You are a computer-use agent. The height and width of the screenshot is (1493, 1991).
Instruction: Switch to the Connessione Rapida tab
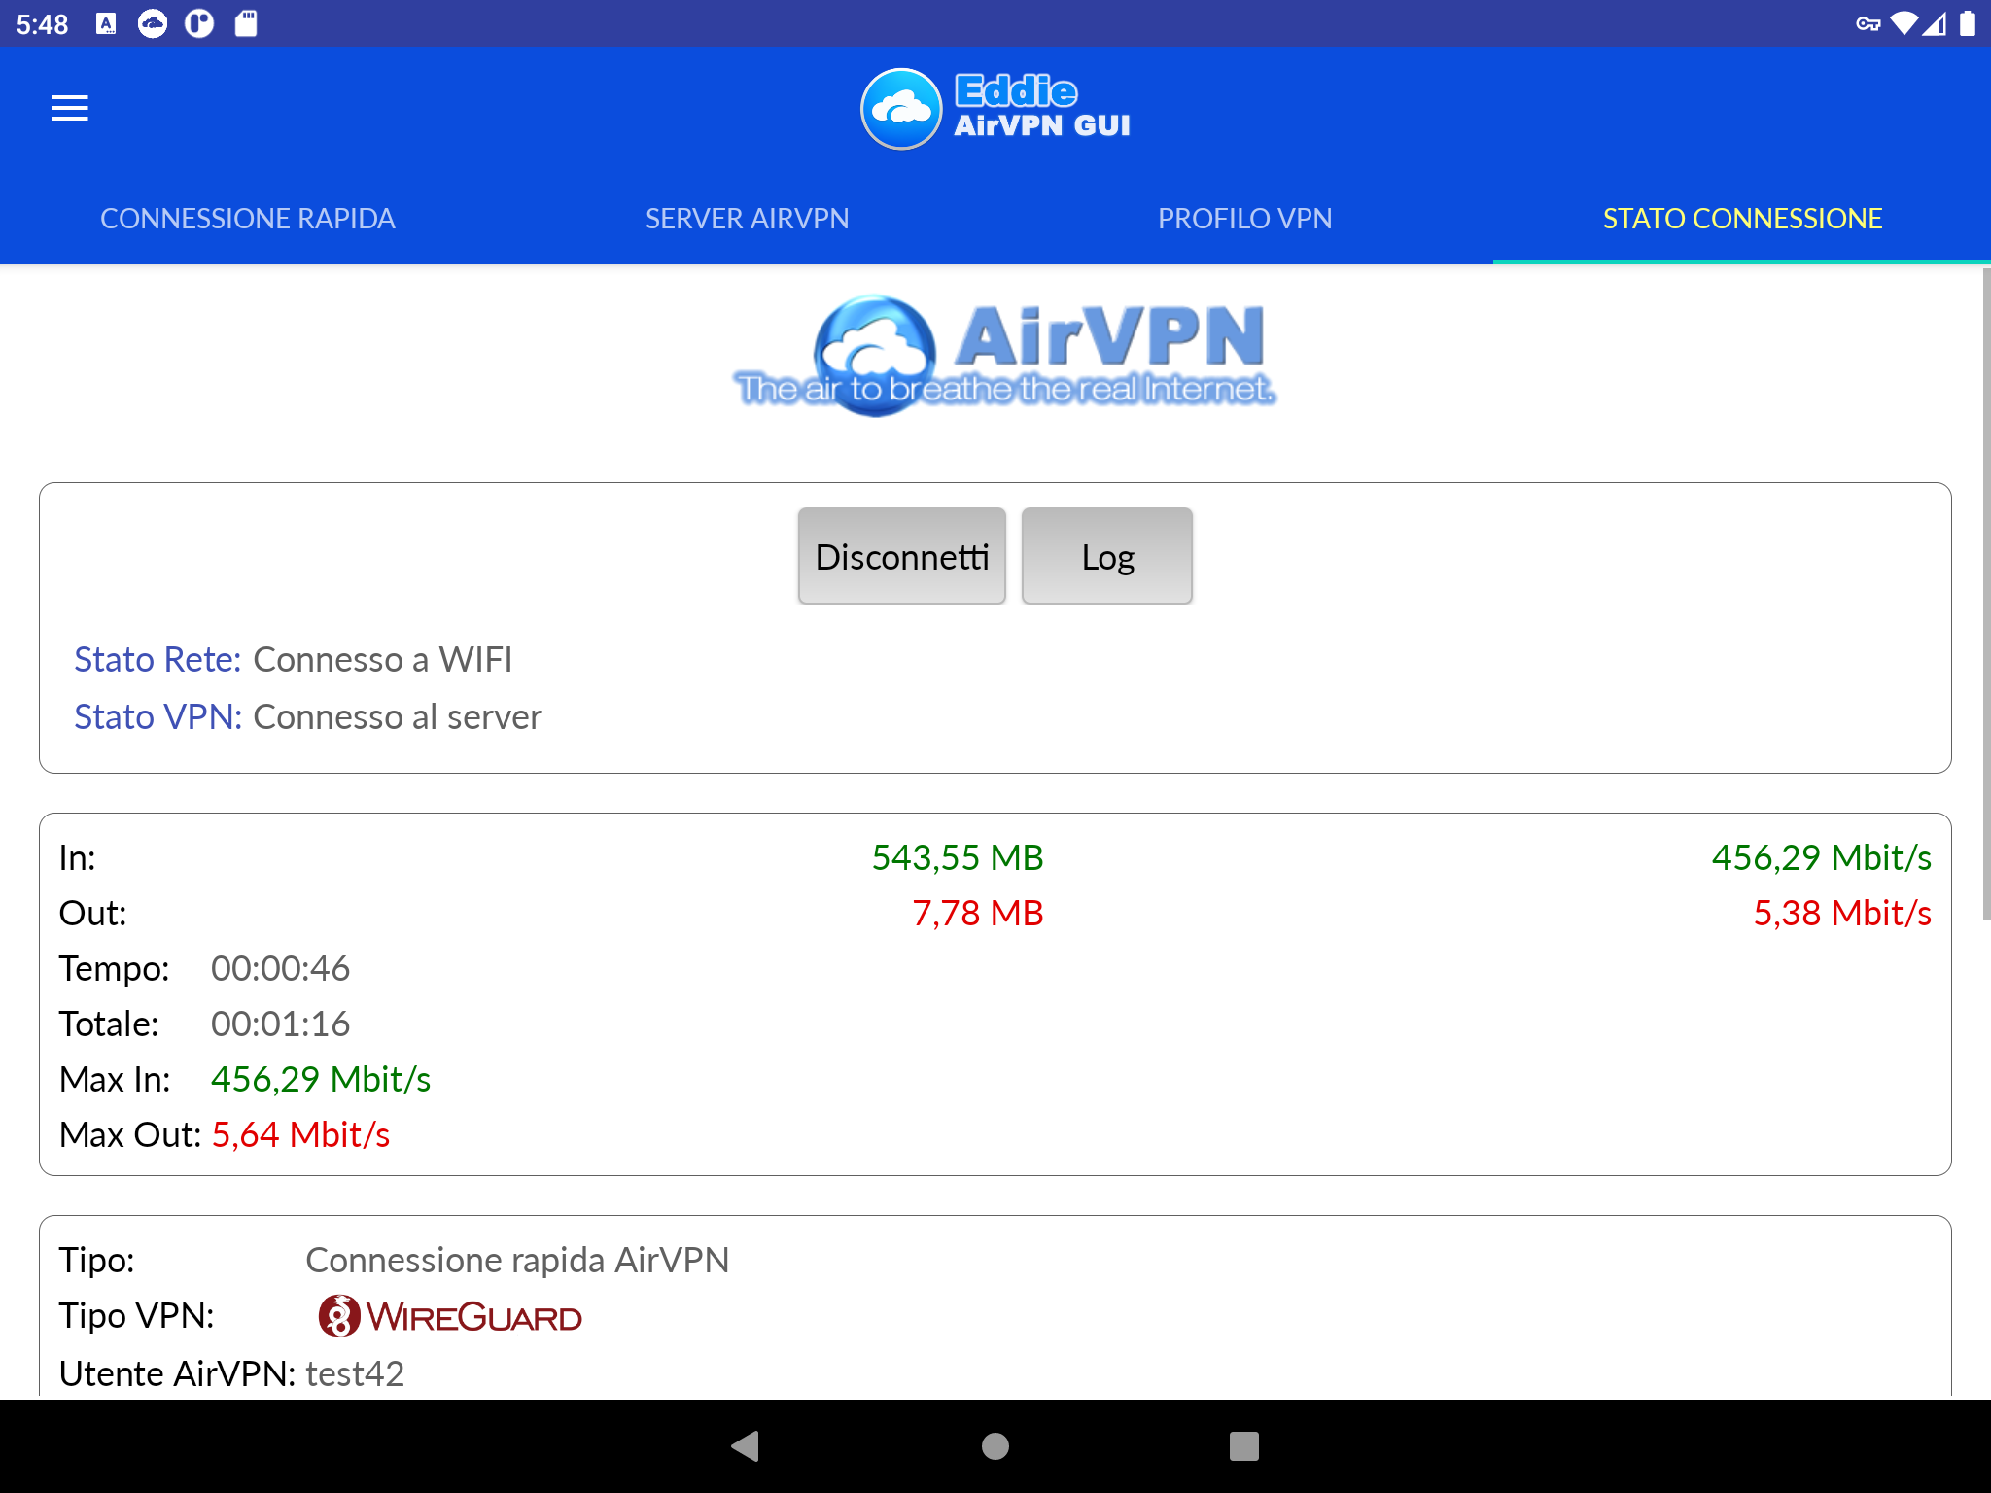tap(248, 219)
